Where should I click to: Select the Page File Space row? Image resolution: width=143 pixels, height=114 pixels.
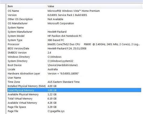[74, 107]
